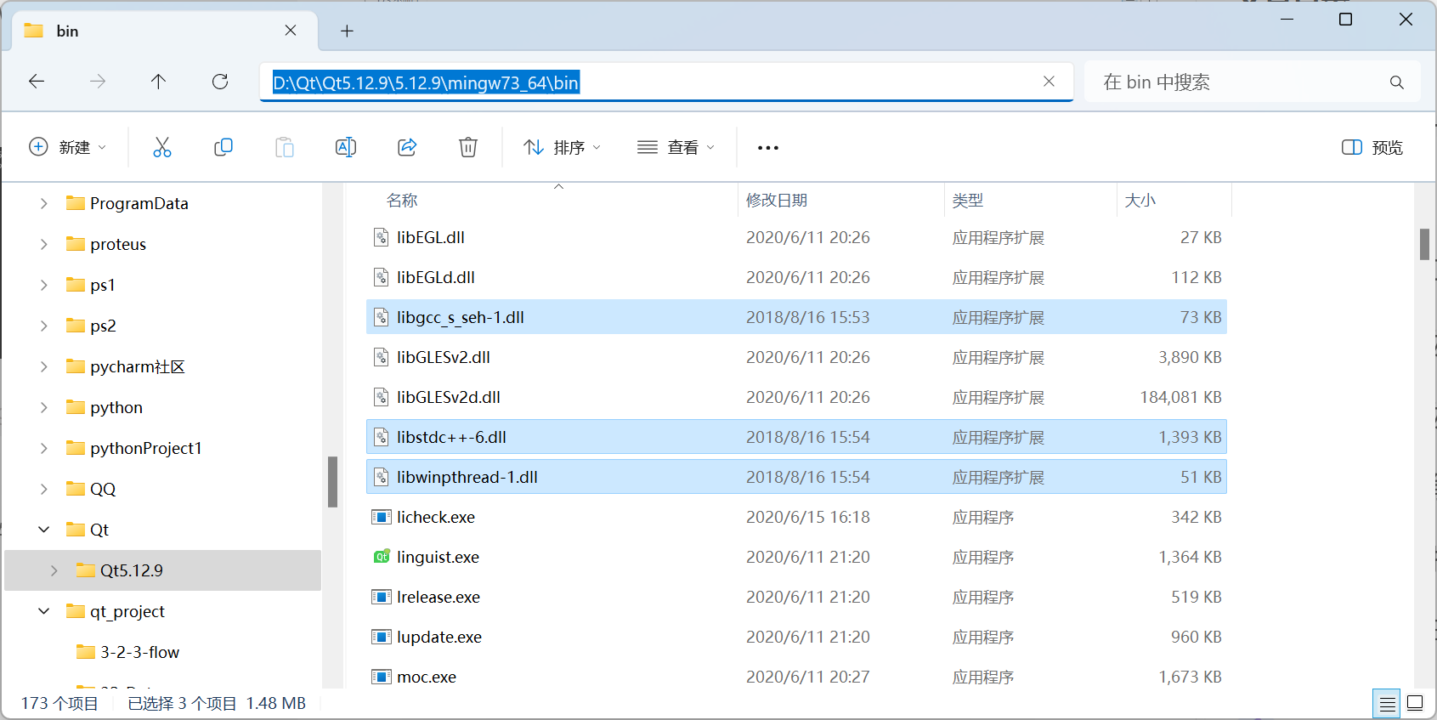Select the libGLESv2d.dll file
This screenshot has width=1437, height=720.
tap(796, 397)
